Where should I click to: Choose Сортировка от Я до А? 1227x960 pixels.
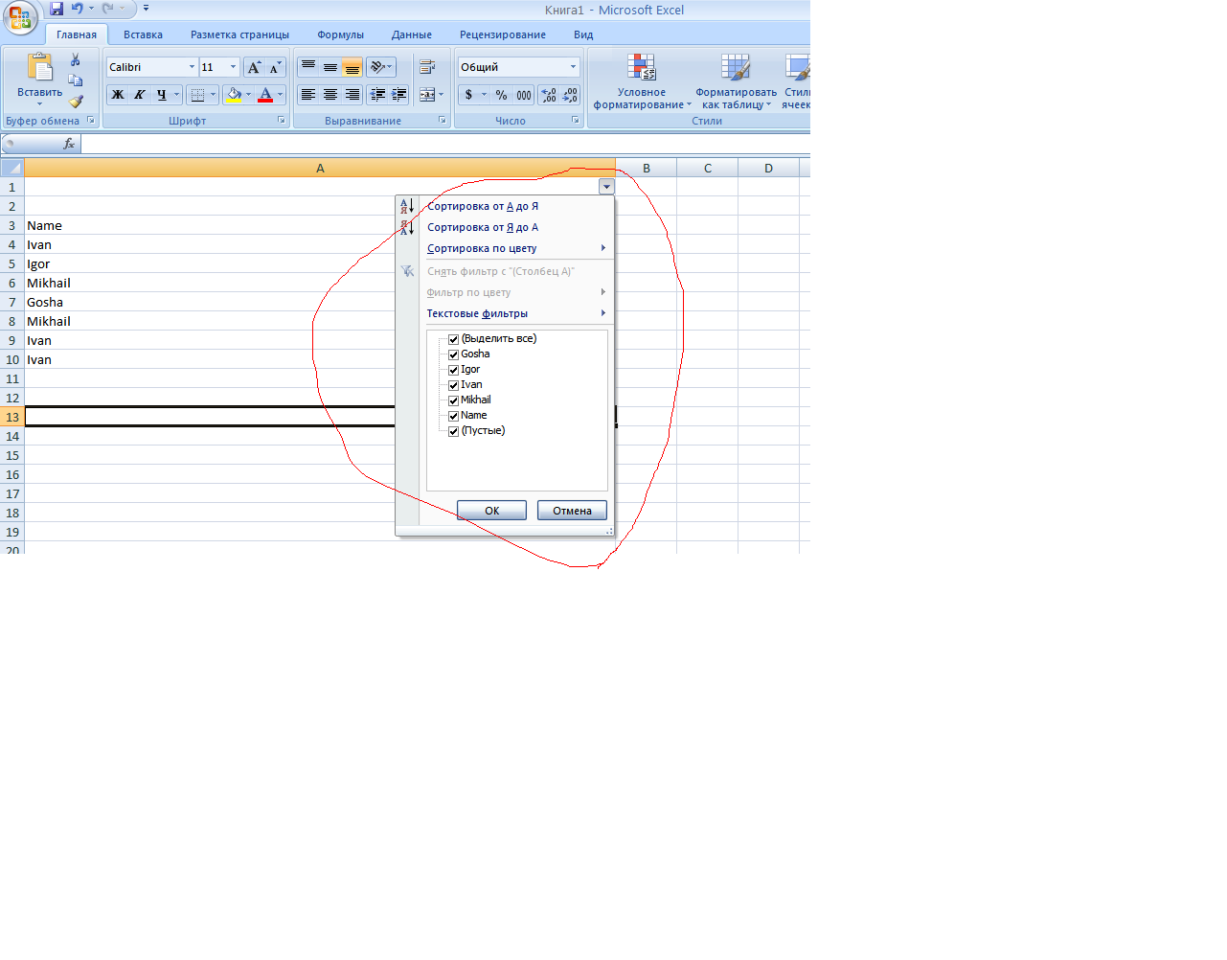pos(505,227)
